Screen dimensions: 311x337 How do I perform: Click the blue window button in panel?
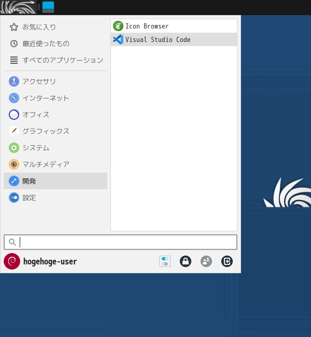[x=48, y=7]
